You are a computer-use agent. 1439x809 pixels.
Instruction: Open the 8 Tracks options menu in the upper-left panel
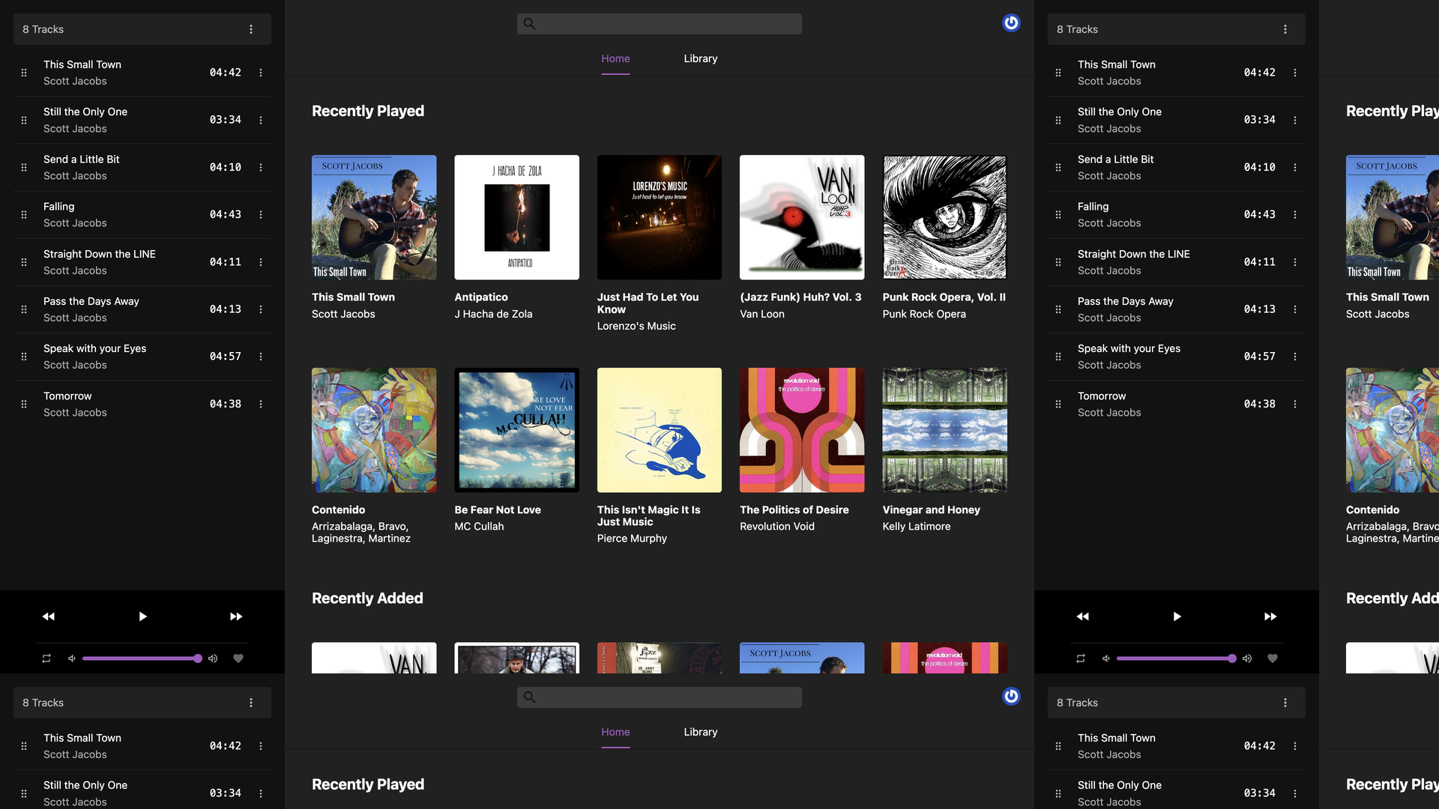251,29
